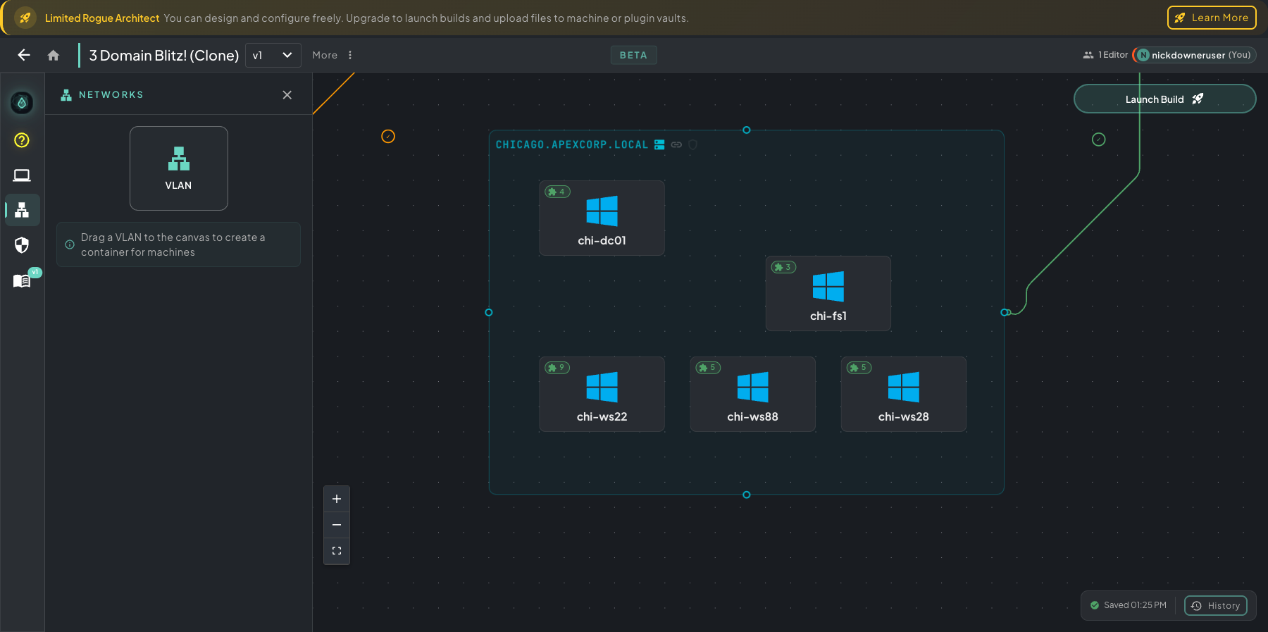Image resolution: width=1268 pixels, height=632 pixels.
Task: Click the Saved 01:25 PM status
Action: click(1129, 605)
